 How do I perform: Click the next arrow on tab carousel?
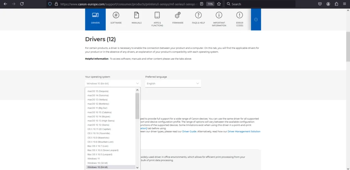(256, 19)
